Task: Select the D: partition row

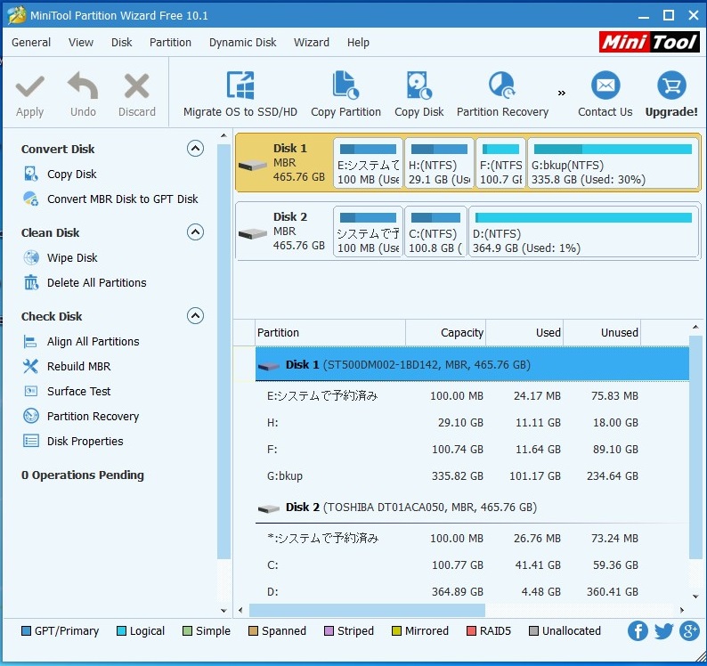Action: click(472, 591)
